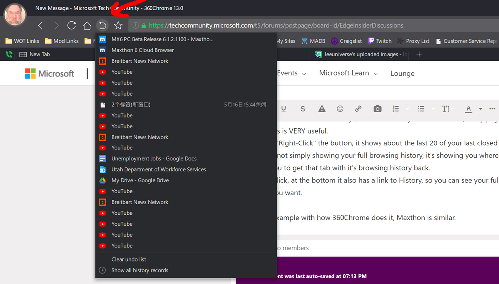This screenshot has width=499, height=284.
Task: Click the Microsoft logo
Action: (x=49, y=74)
